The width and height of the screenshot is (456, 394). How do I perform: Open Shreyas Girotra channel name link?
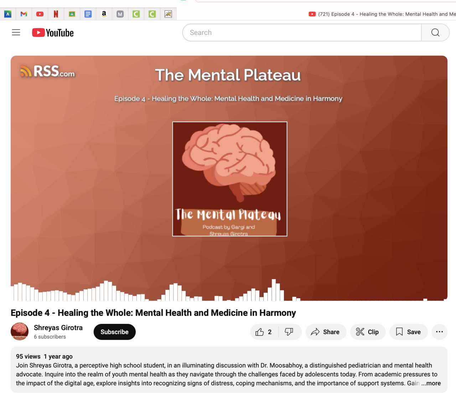58,328
